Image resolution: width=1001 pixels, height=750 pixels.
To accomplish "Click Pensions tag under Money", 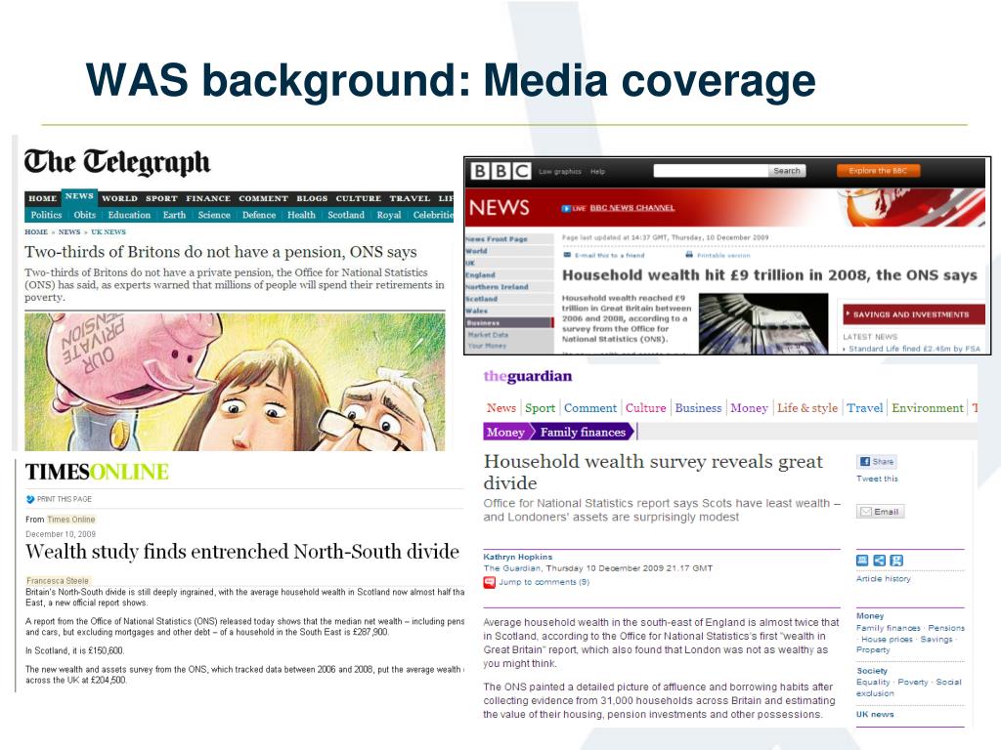I will pos(946,628).
